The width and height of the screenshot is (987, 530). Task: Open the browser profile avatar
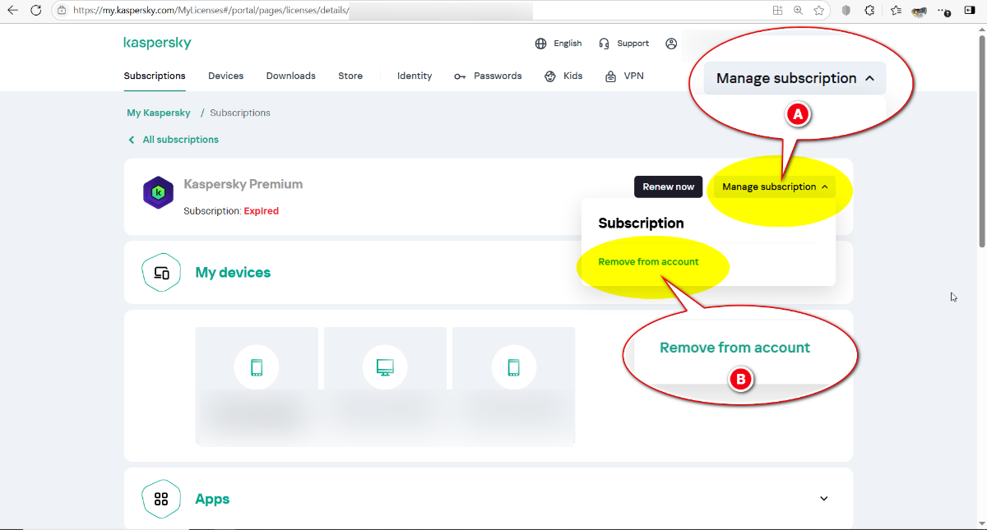(x=920, y=12)
